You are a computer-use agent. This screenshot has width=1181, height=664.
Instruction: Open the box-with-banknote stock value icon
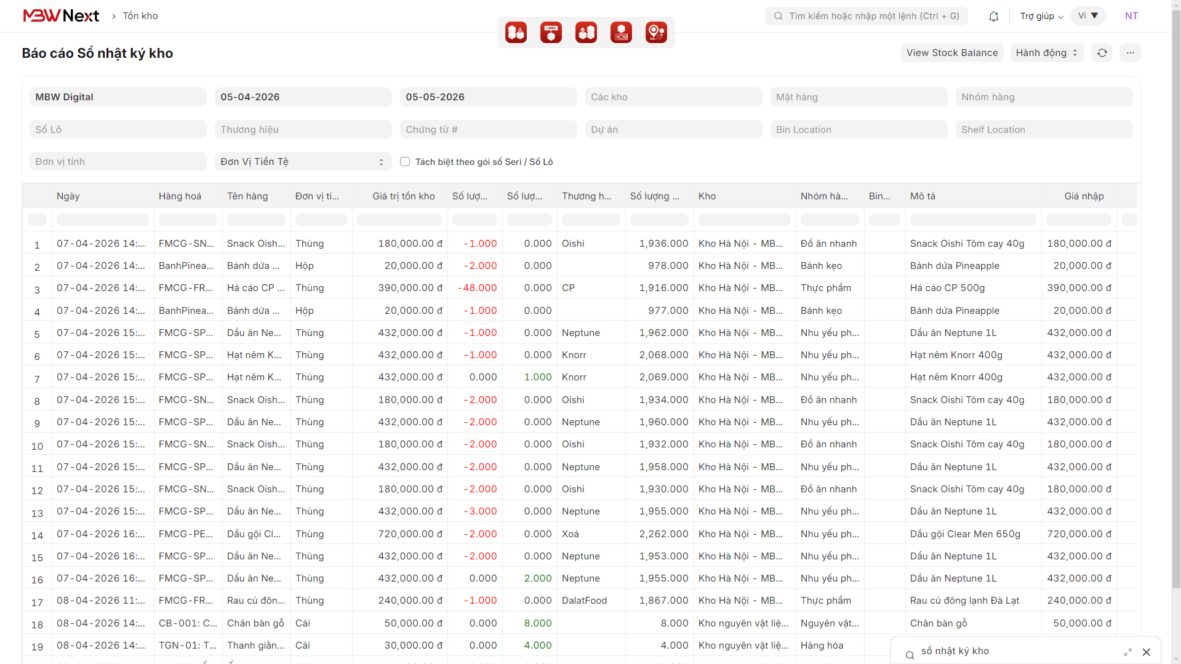(x=621, y=32)
